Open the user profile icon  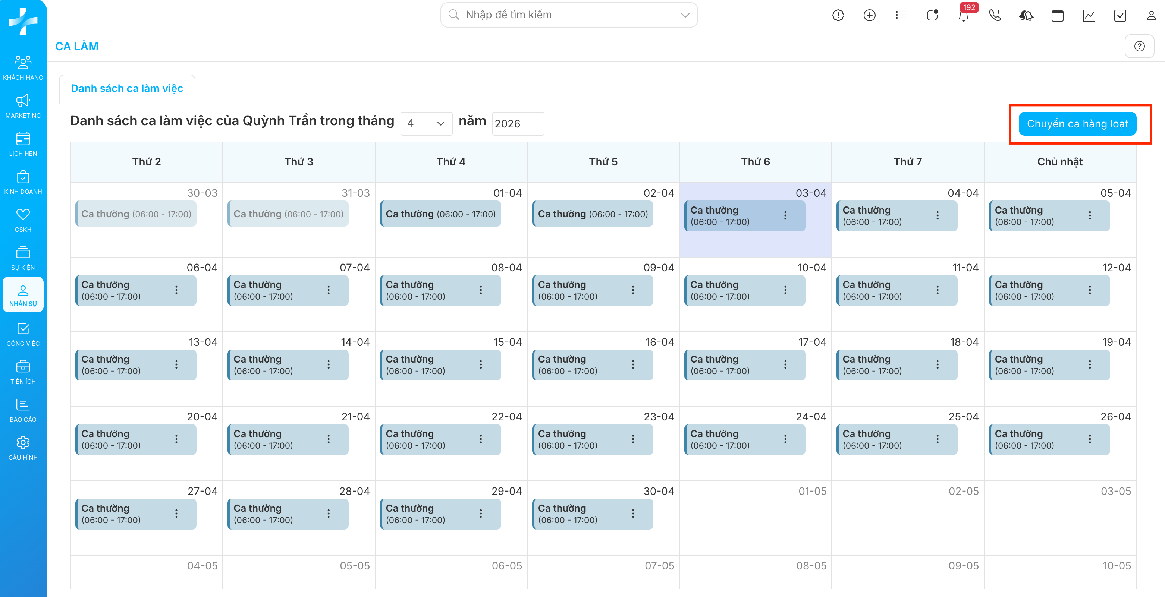[1151, 15]
